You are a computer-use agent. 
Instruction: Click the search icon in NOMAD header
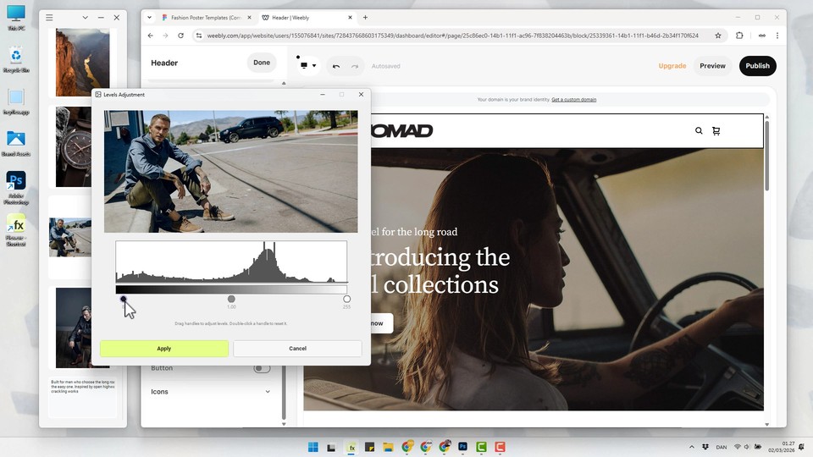[x=699, y=131]
